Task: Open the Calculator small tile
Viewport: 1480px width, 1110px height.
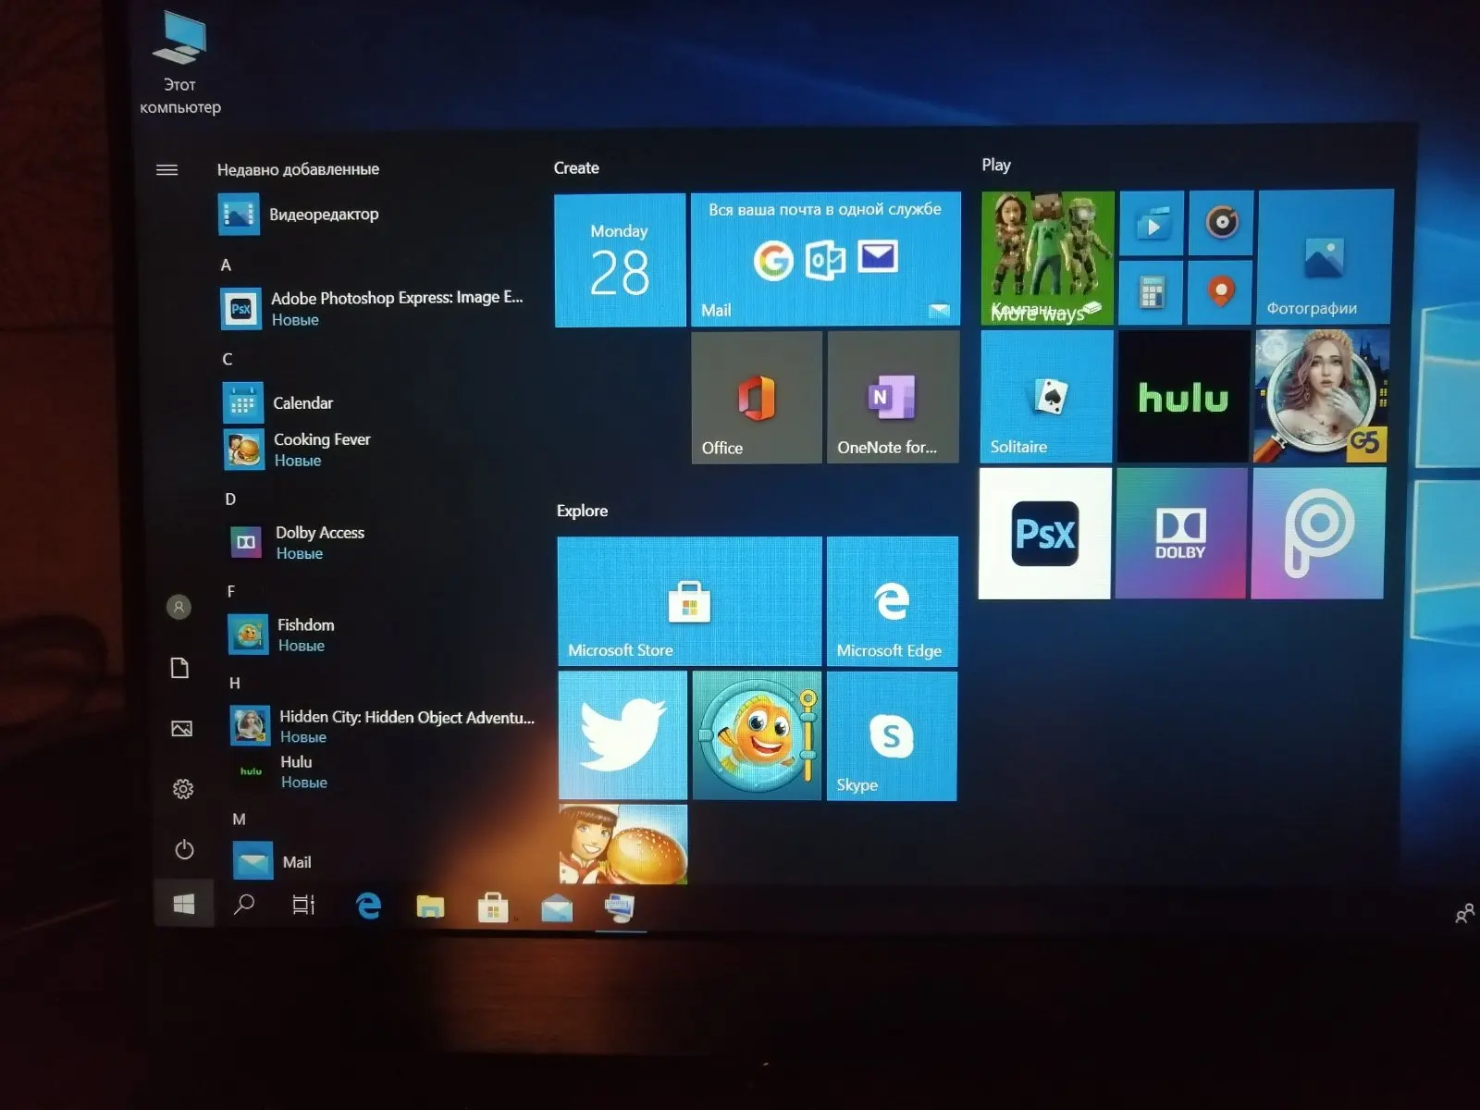Action: 1152,292
